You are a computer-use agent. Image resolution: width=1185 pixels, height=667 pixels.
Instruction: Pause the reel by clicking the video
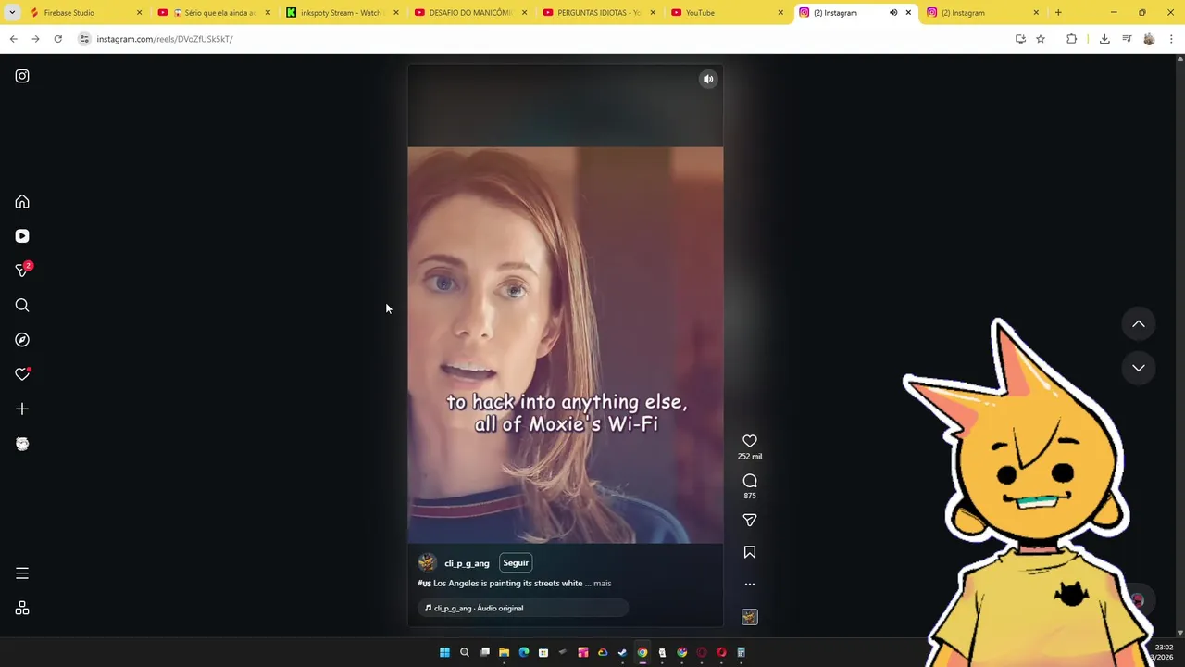point(565,345)
